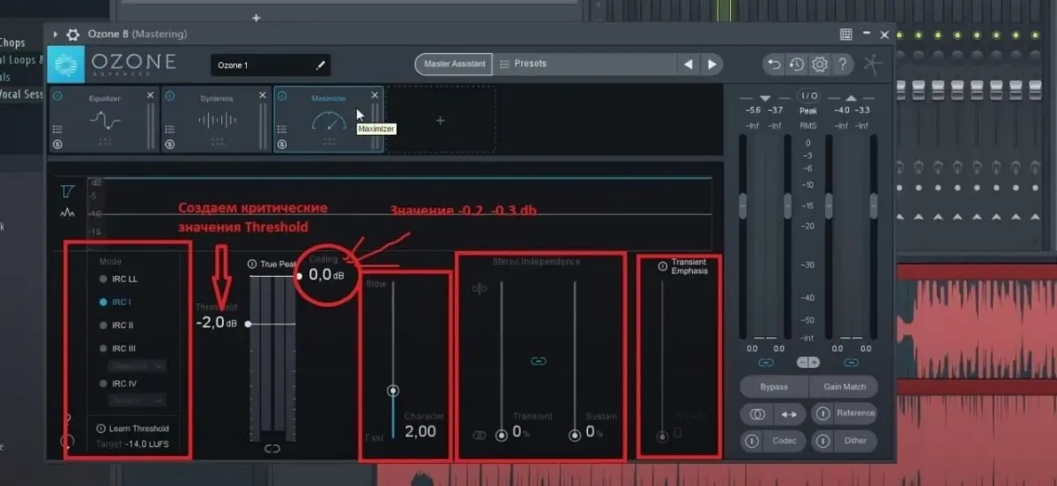Add a new module with the plus slot

point(440,121)
